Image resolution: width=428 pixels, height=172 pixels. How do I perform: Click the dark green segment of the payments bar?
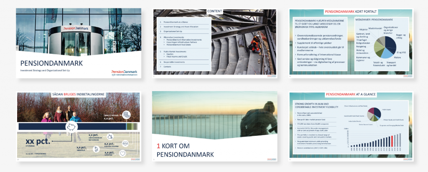pos(129,127)
